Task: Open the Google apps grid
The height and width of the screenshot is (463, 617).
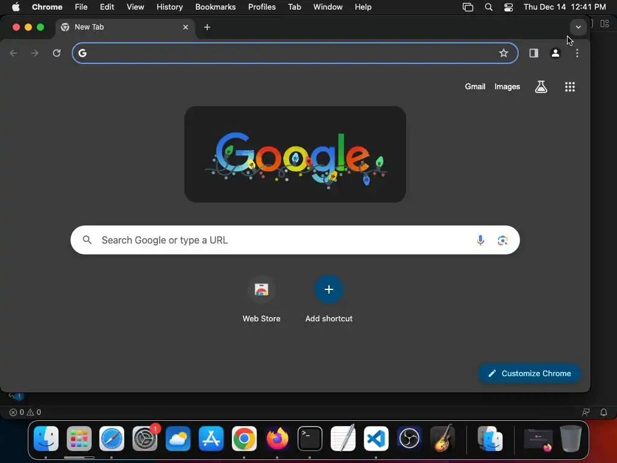Action: [570, 87]
